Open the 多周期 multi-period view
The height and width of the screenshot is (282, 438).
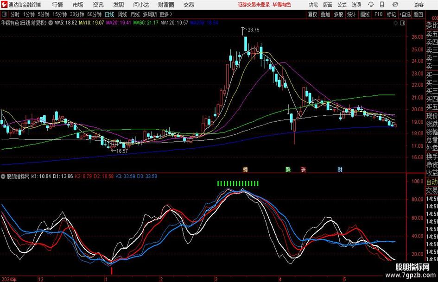coord(150,14)
